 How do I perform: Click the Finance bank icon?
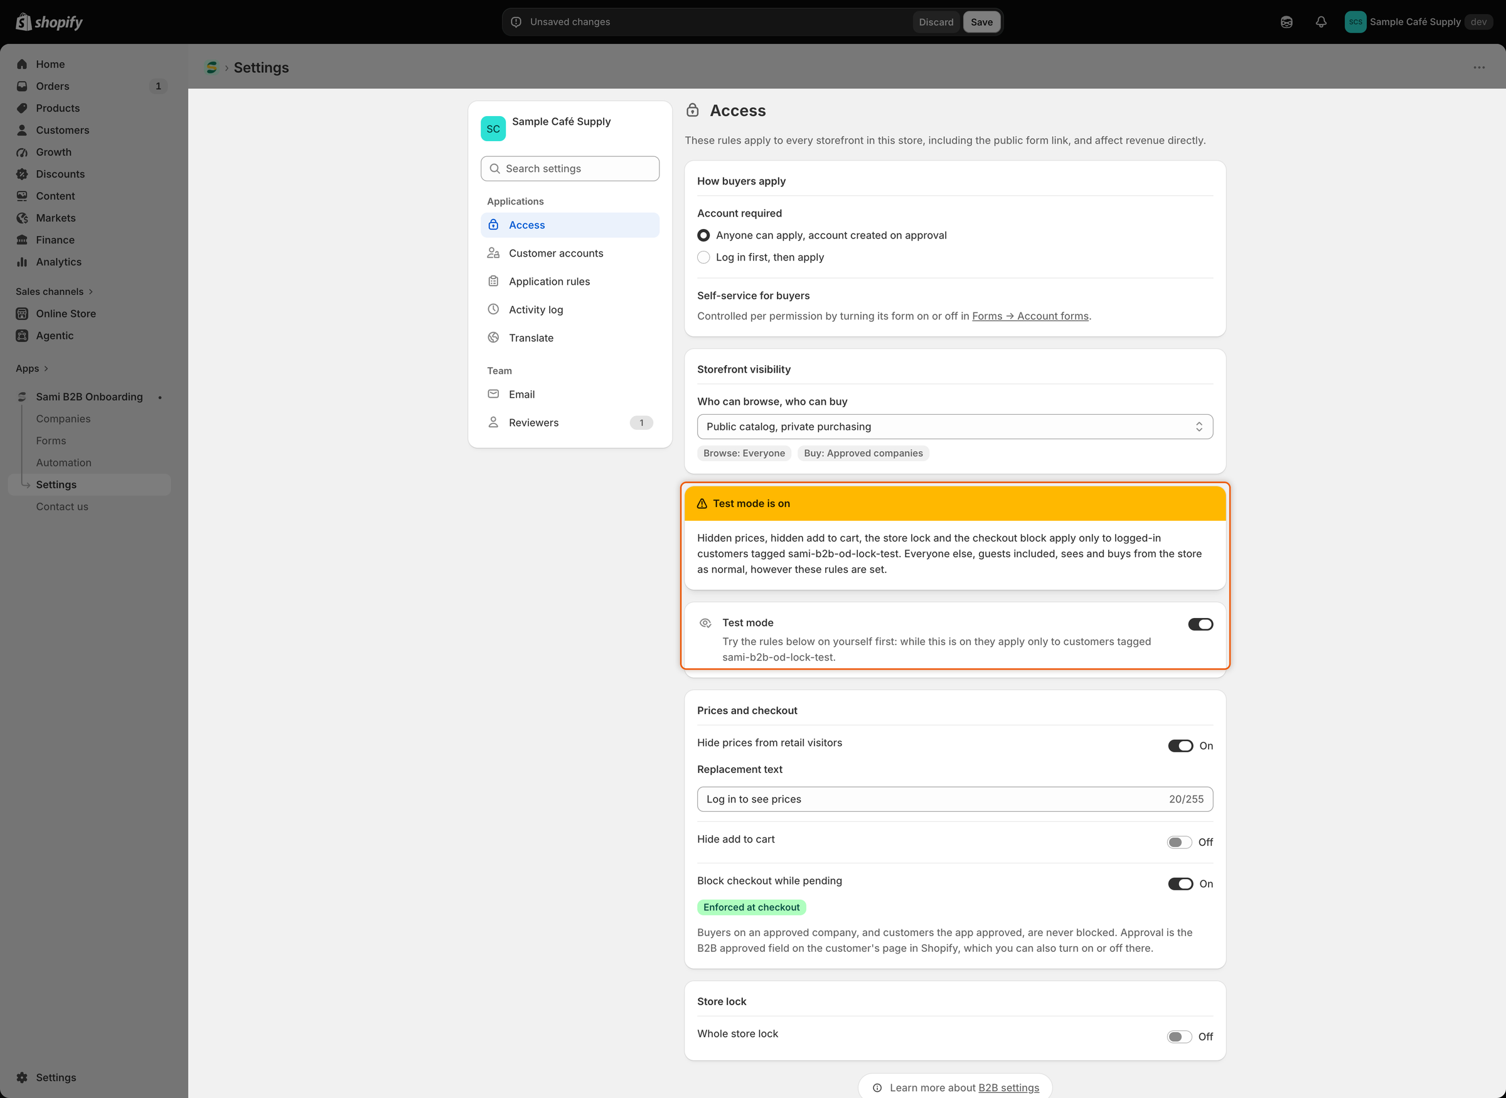click(22, 240)
